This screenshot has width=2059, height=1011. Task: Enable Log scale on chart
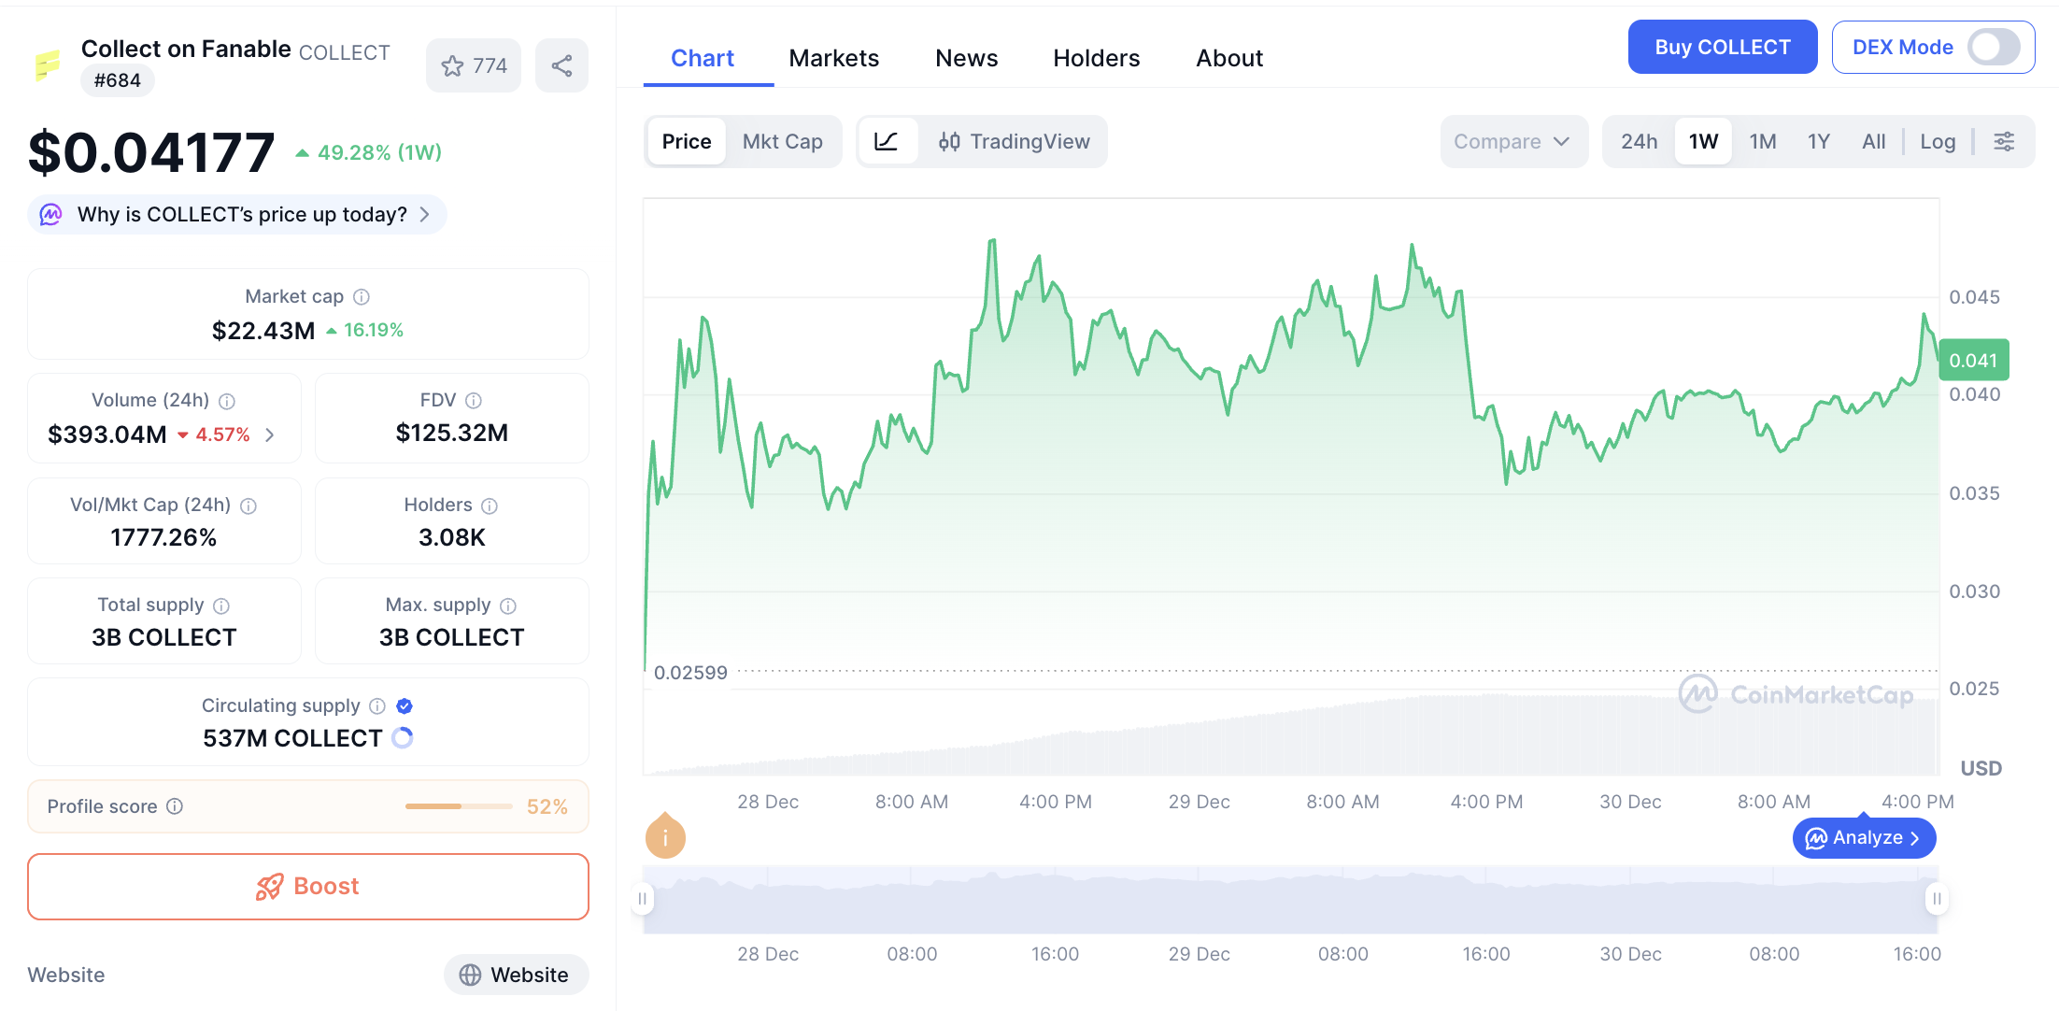click(x=1937, y=142)
